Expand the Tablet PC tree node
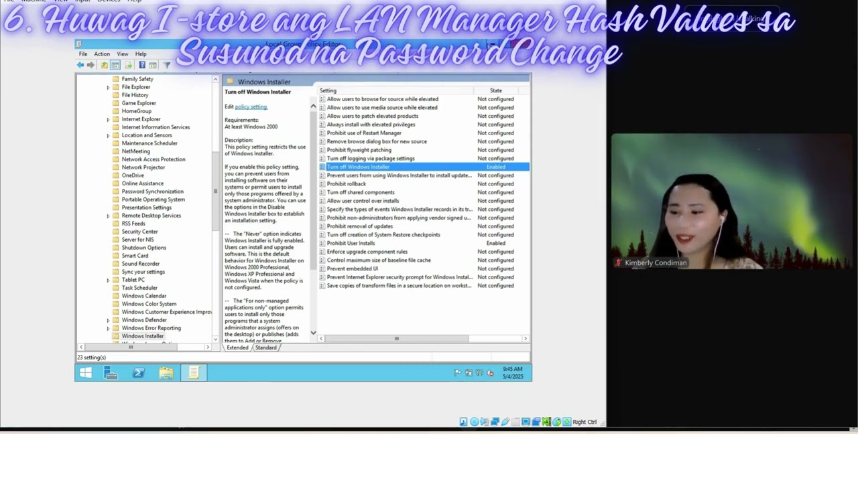This screenshot has width=858, height=482. [108, 280]
